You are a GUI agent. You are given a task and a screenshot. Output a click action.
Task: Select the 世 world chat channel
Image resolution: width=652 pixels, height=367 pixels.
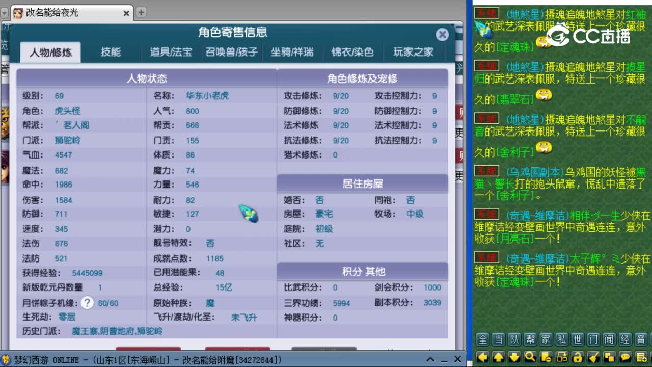point(578,339)
